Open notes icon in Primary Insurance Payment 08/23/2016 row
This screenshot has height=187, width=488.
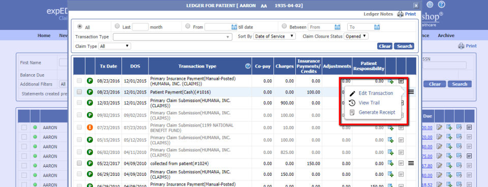point(401,81)
